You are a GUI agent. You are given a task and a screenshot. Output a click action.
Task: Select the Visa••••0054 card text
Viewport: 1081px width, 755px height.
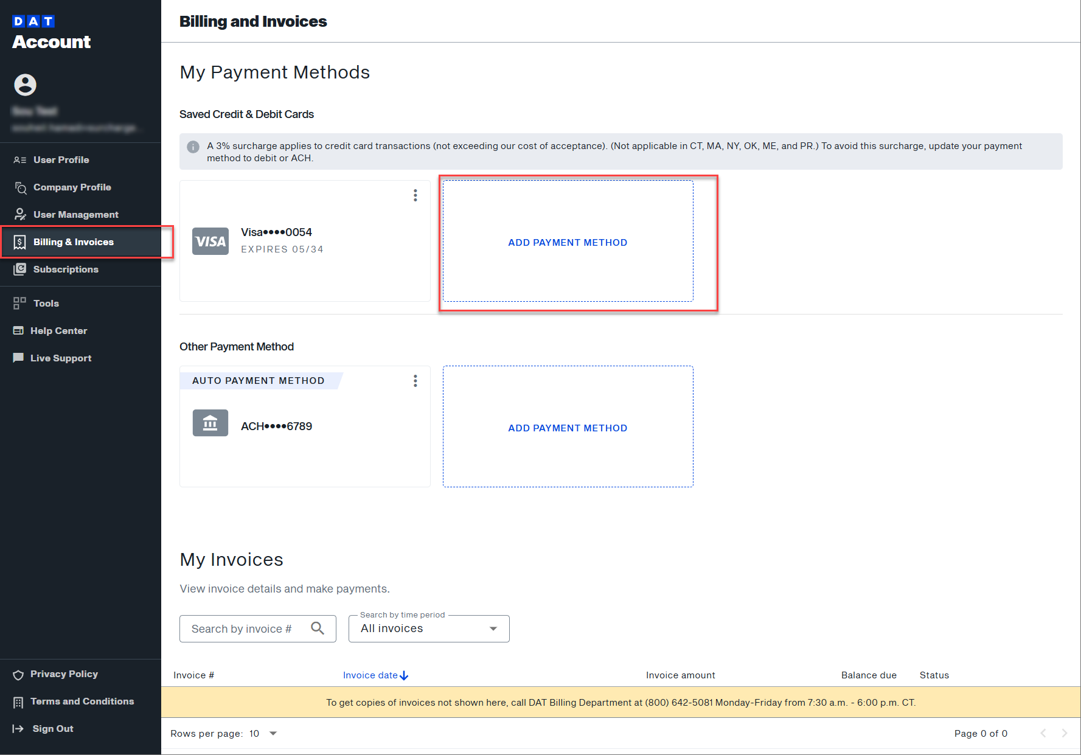point(276,232)
